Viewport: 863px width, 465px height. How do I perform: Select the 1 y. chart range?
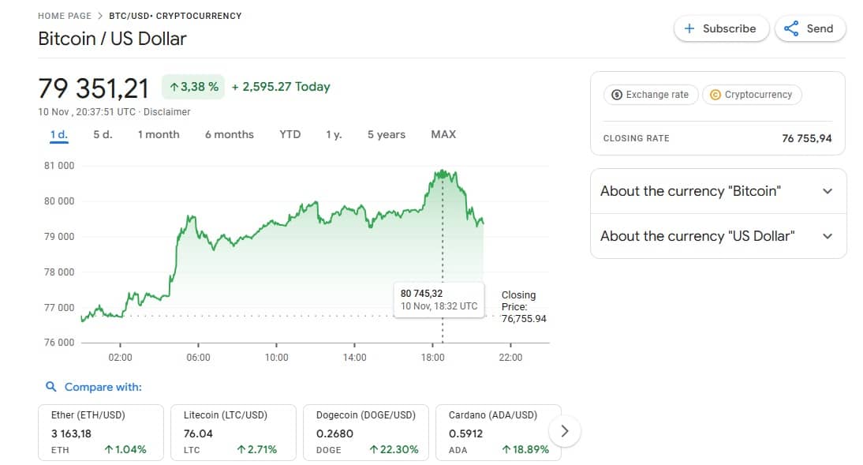click(x=334, y=134)
